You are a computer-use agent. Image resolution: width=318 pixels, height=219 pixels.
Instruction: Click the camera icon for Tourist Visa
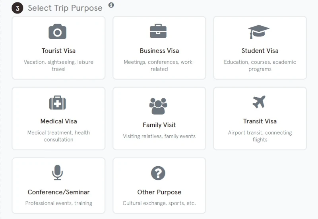pyautogui.click(x=58, y=32)
